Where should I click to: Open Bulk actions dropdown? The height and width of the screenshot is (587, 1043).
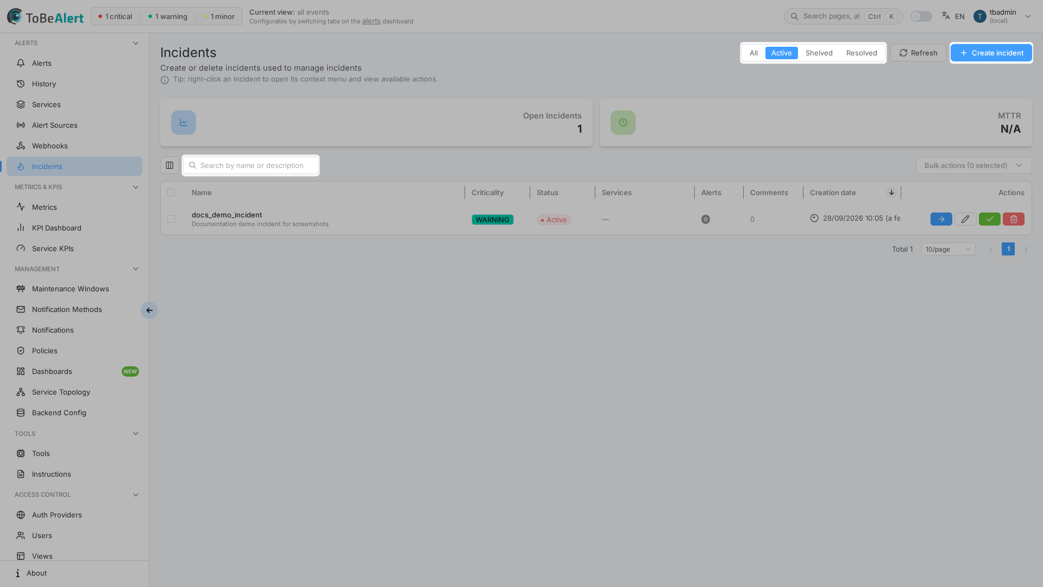[x=973, y=165]
